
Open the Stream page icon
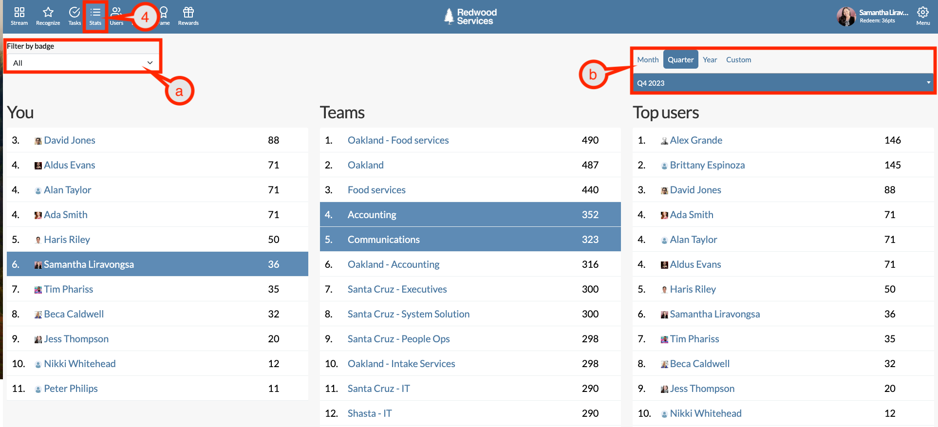[x=19, y=13]
